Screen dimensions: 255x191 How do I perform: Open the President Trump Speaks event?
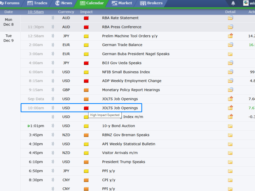(x=124, y=162)
